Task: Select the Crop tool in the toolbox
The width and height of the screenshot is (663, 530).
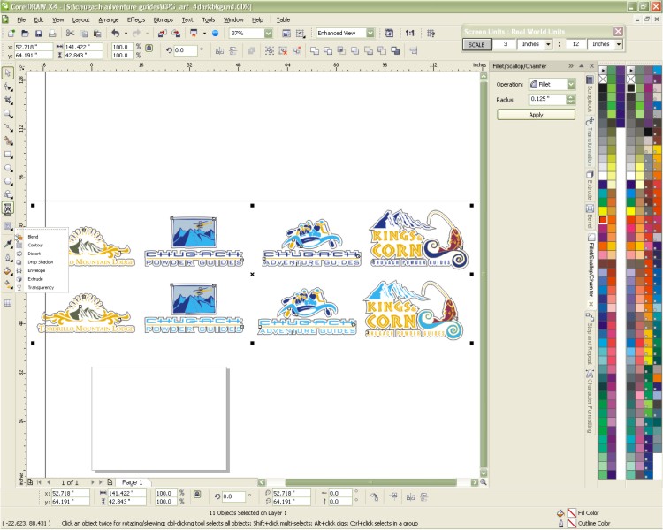Action: pos(8,101)
